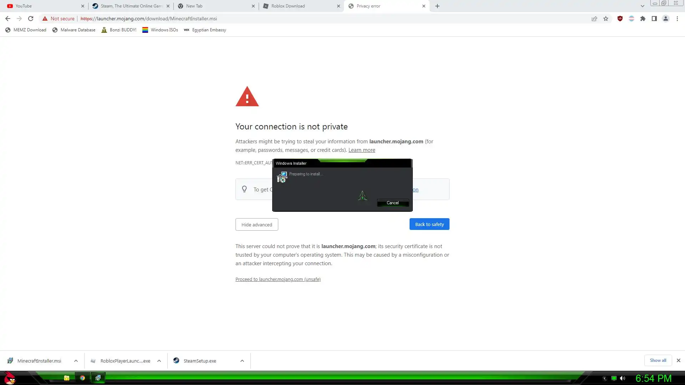This screenshot has width=685, height=385.
Task: Expand RobloxPlayerLauncher download options arrow
Action: (x=159, y=361)
